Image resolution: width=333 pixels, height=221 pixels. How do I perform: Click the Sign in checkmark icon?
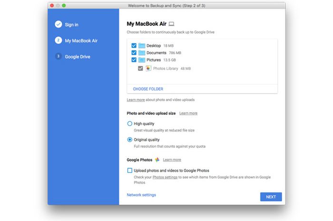pos(58,24)
